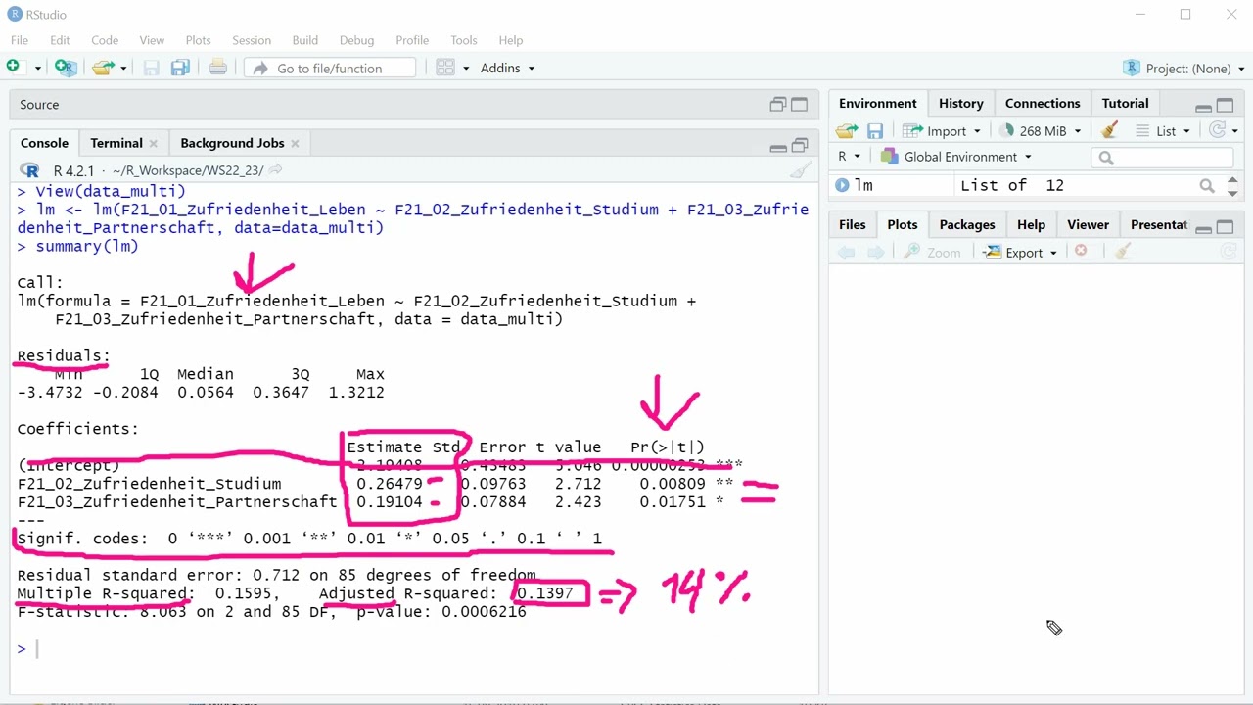
Task: Switch to the Presentation tab
Action: (1159, 224)
